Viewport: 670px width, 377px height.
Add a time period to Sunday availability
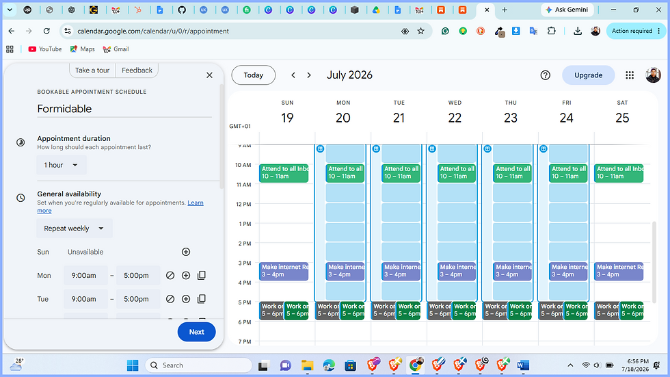tap(186, 252)
